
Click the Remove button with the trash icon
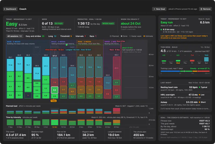(205, 9)
